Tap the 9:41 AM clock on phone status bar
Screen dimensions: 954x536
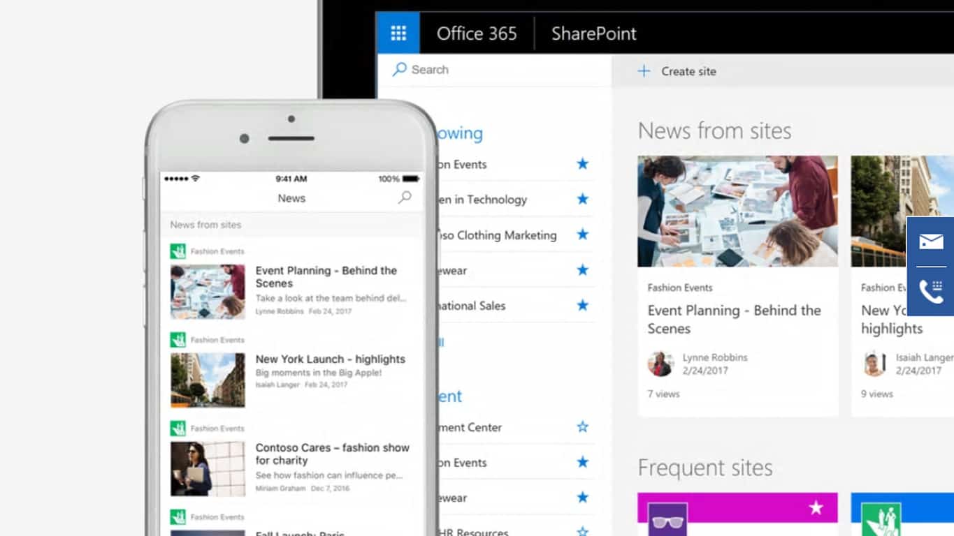click(291, 179)
